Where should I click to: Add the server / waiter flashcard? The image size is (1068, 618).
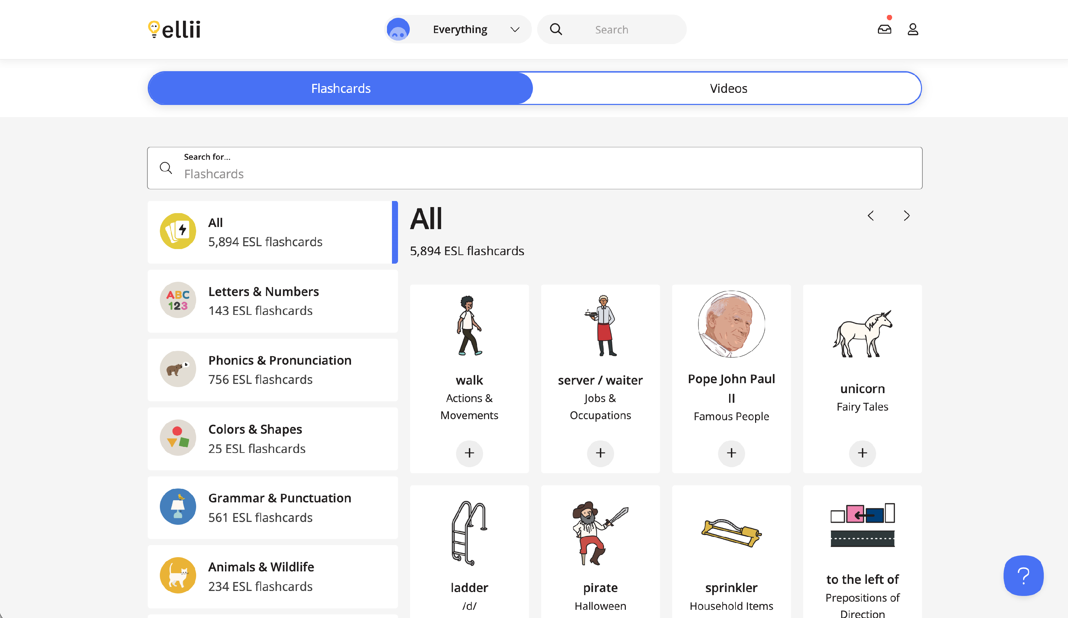click(x=600, y=453)
